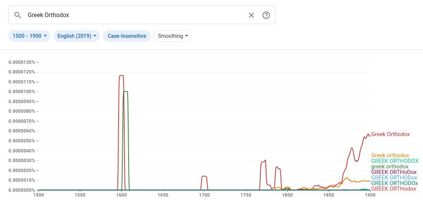Choose the light blue "GREEK ORTHODox" legend label
423x201 pixels.
394,178
